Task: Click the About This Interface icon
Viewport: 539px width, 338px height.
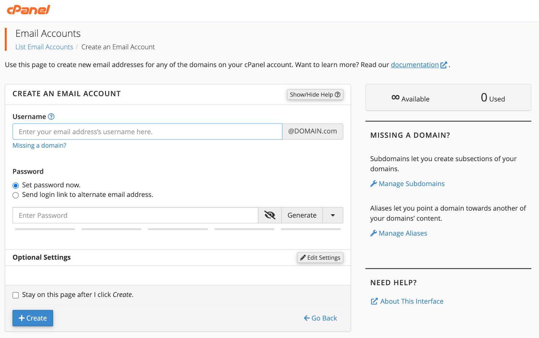Action: point(374,301)
